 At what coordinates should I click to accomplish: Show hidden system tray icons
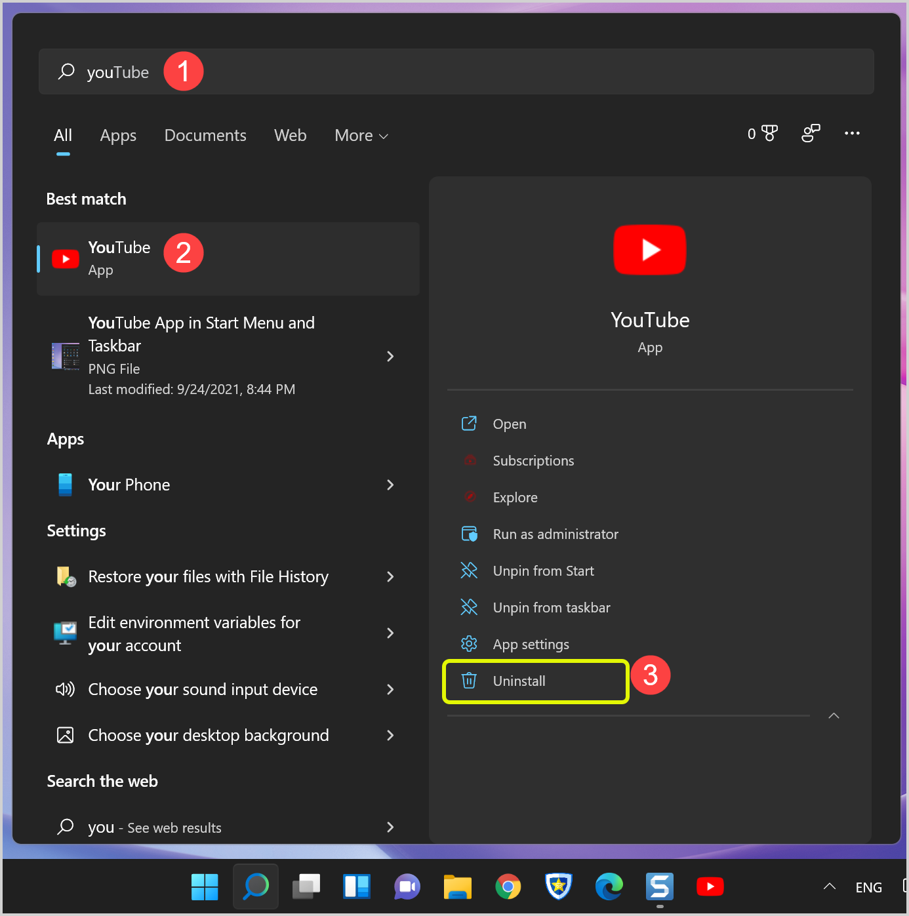pyautogui.click(x=829, y=886)
